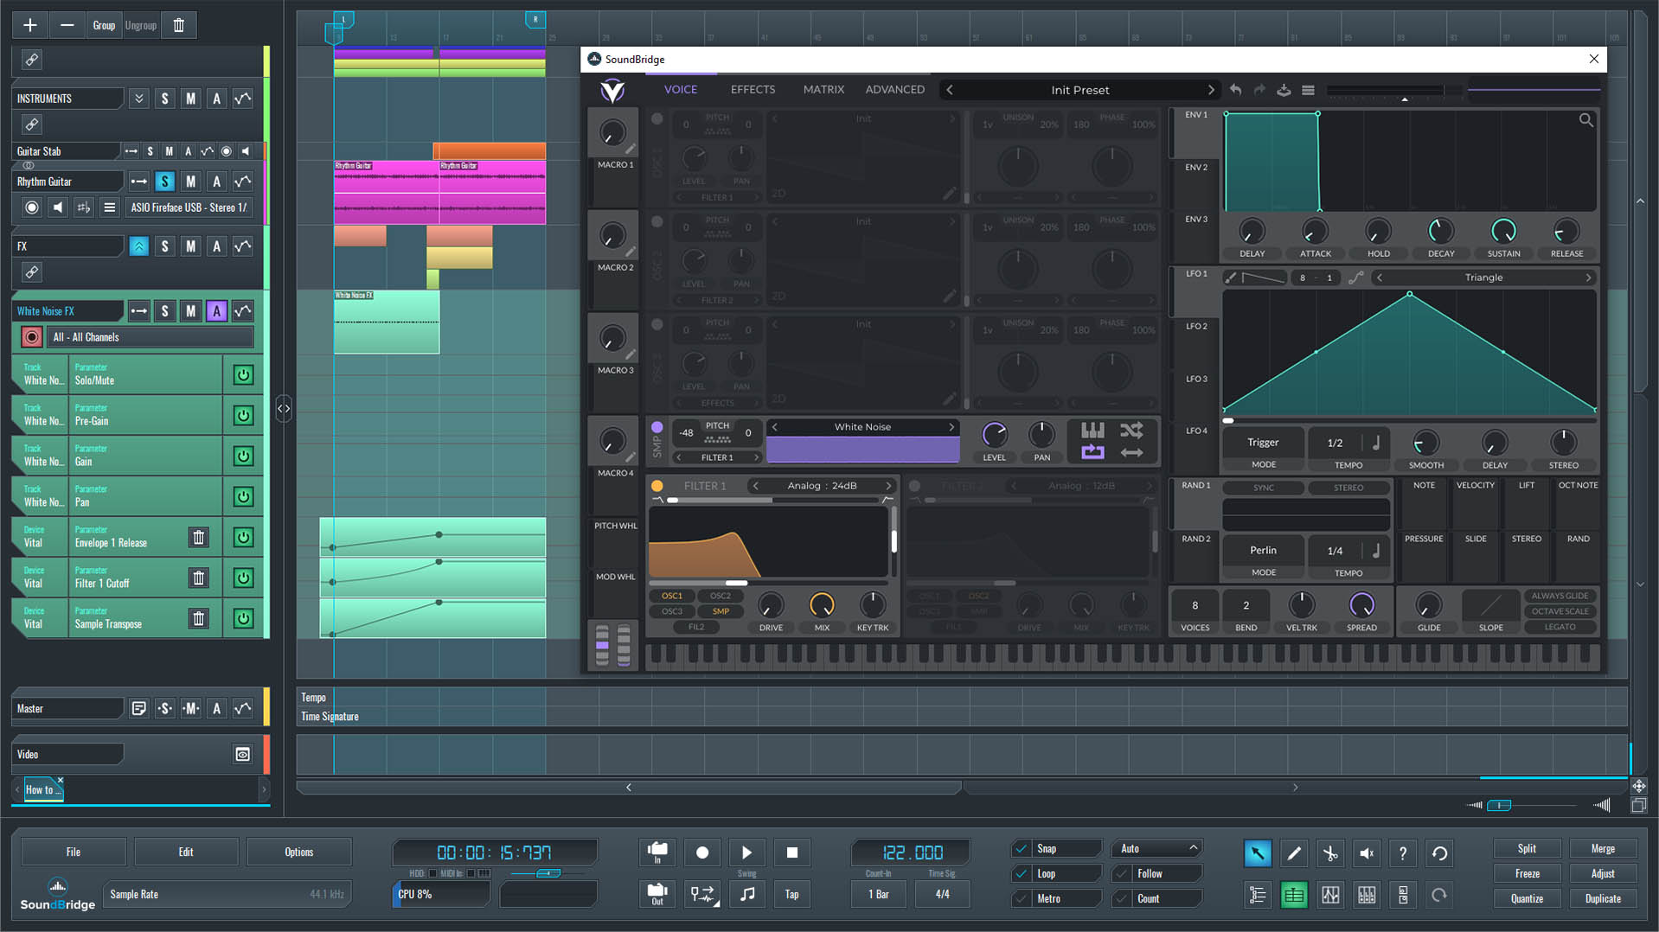Toggle the Follow checkbox
The height and width of the screenshot is (932, 1659).
[1123, 874]
